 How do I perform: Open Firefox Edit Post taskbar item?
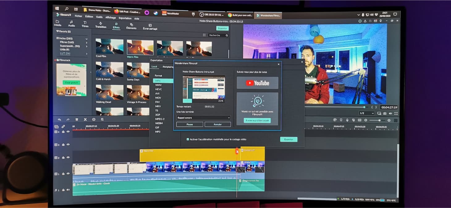pyautogui.click(x=128, y=12)
